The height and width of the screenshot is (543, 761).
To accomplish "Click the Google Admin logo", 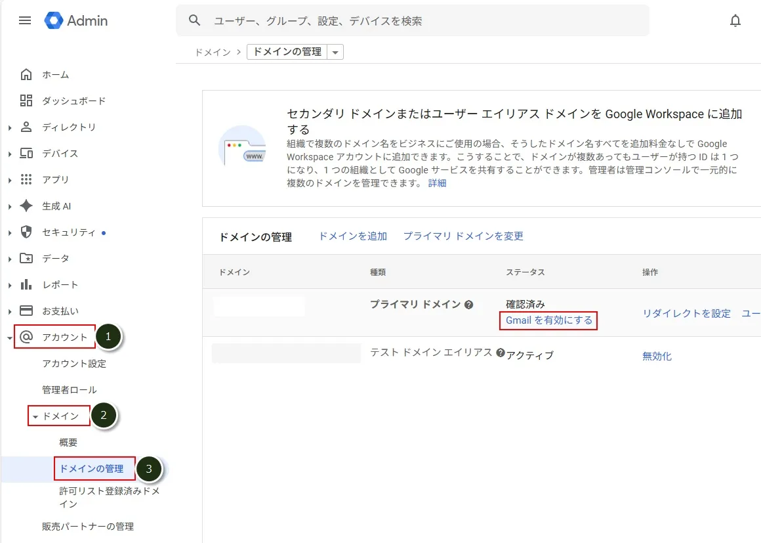I will coord(76,20).
